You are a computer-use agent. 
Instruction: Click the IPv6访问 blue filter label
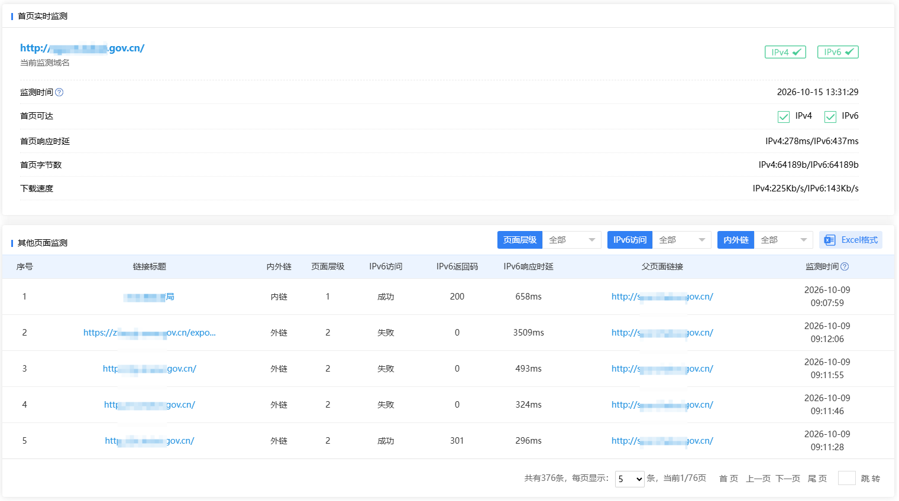630,240
